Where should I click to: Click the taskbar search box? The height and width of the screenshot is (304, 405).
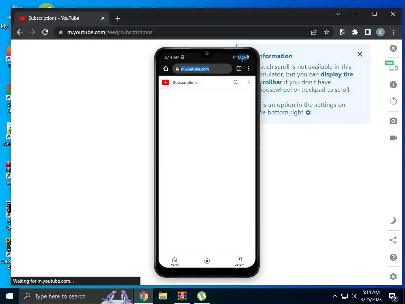click(x=76, y=296)
